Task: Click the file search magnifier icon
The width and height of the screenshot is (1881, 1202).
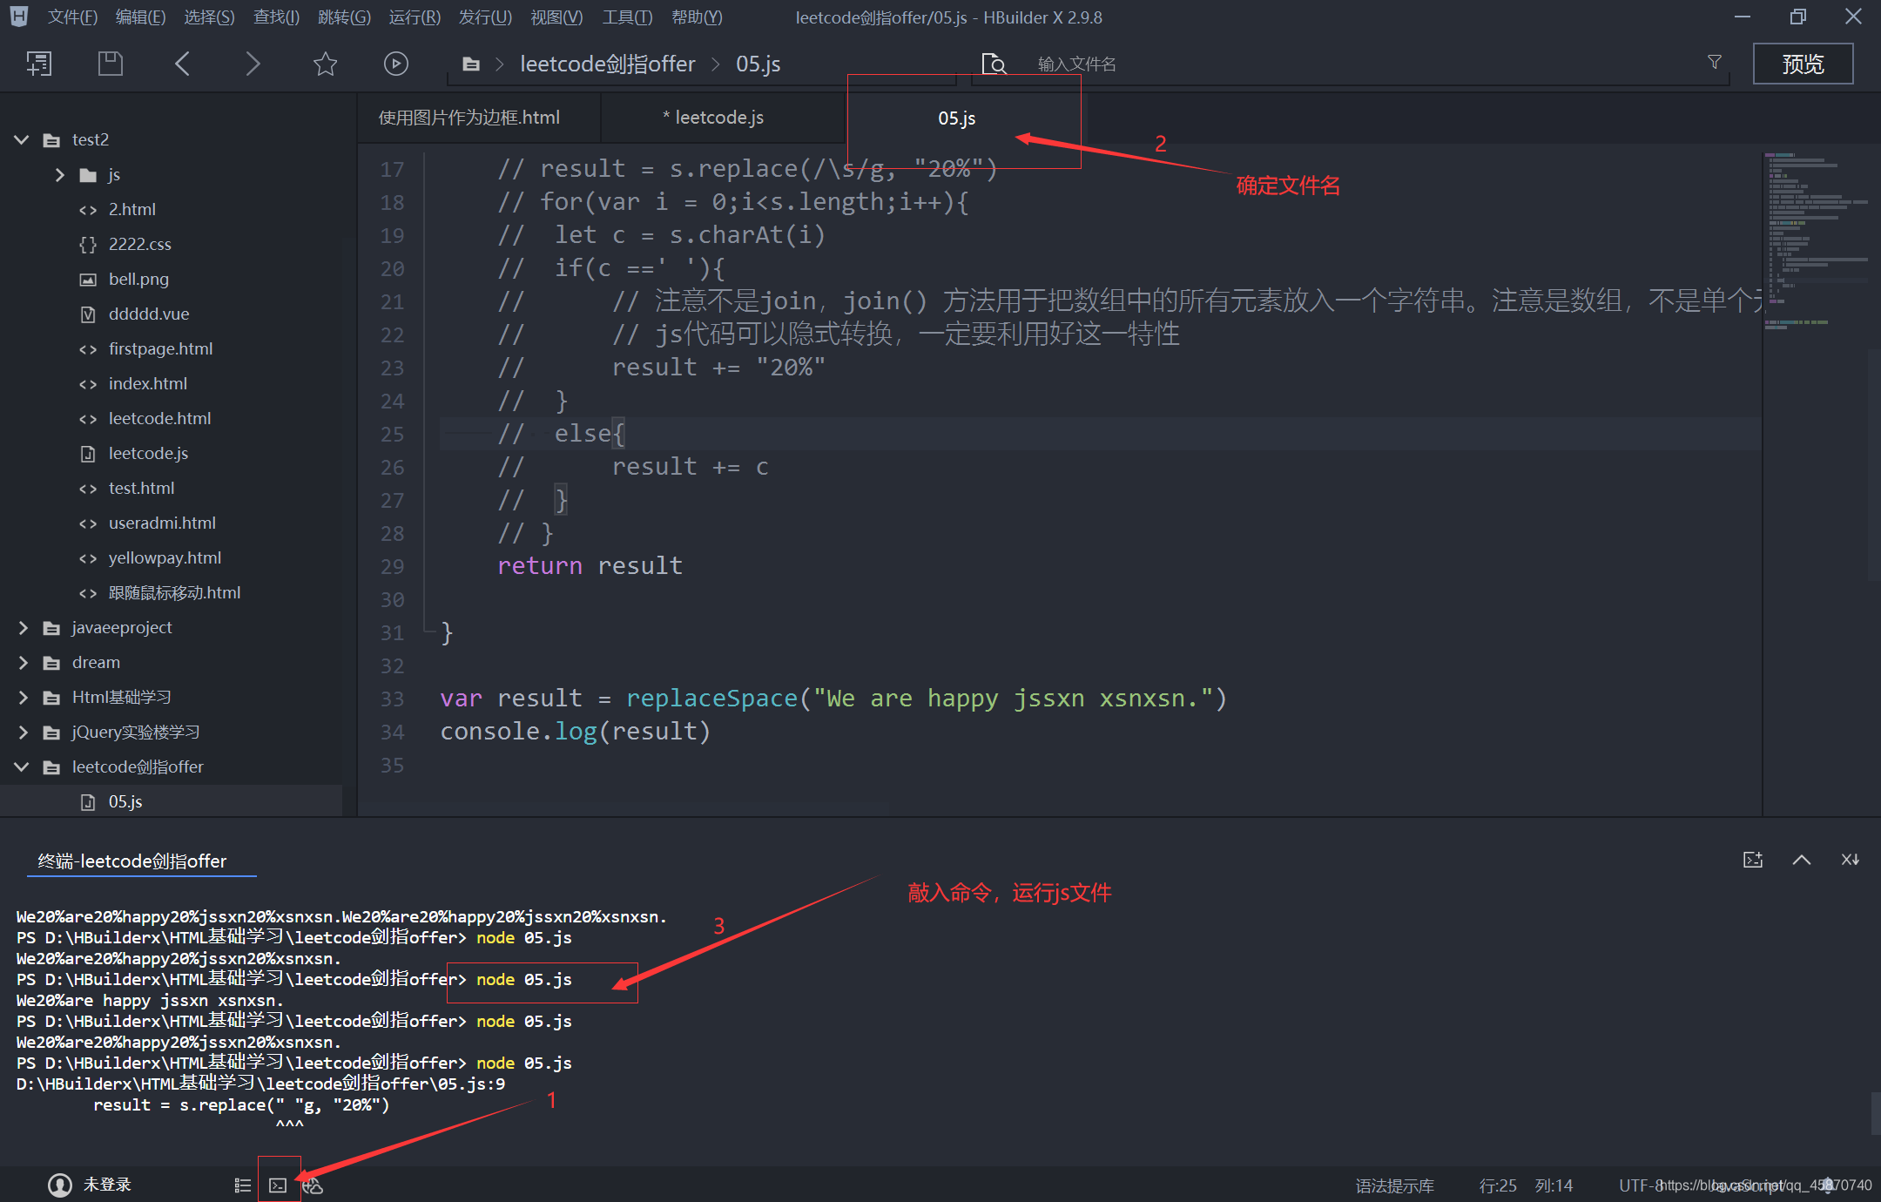Action: click(x=994, y=64)
